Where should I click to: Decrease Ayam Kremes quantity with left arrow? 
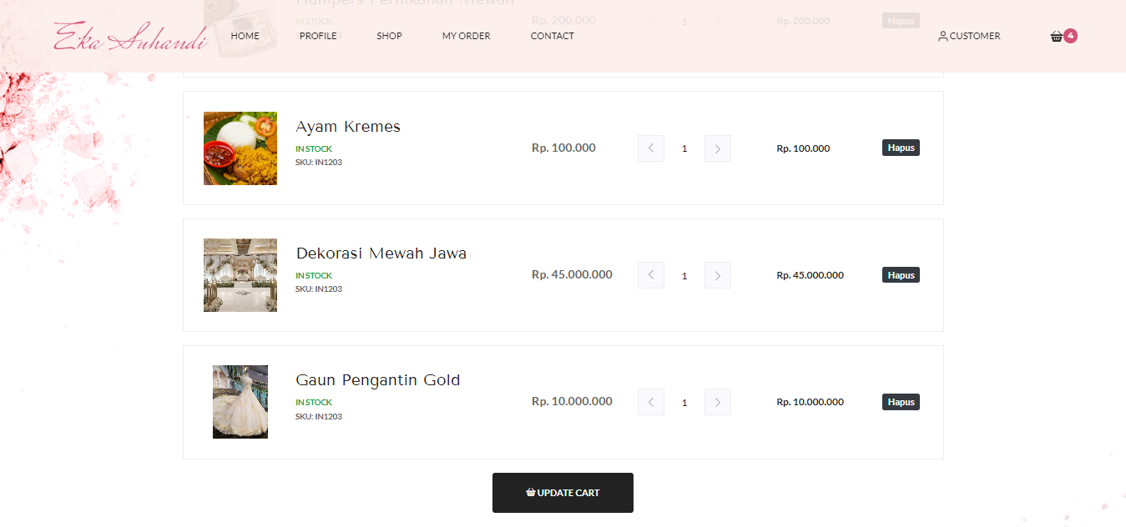(651, 148)
